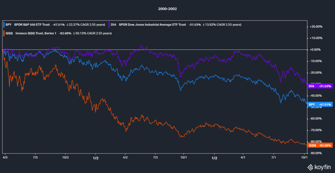This screenshot has height=173, width=335.
Task: Click the SPY -47.51% value in the legend
Action: pyautogui.click(x=59, y=25)
